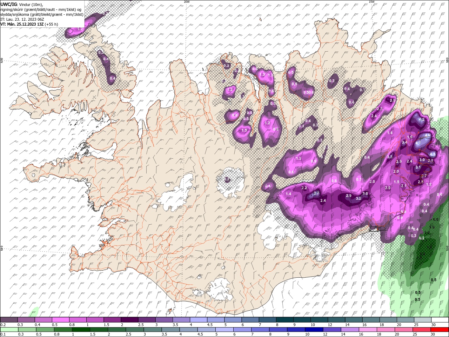Viewport: 449px width, 337px height.
Task: Select the init time 'IT: Lau. 23. 12. 2023 06Z'
Action: click(22, 19)
